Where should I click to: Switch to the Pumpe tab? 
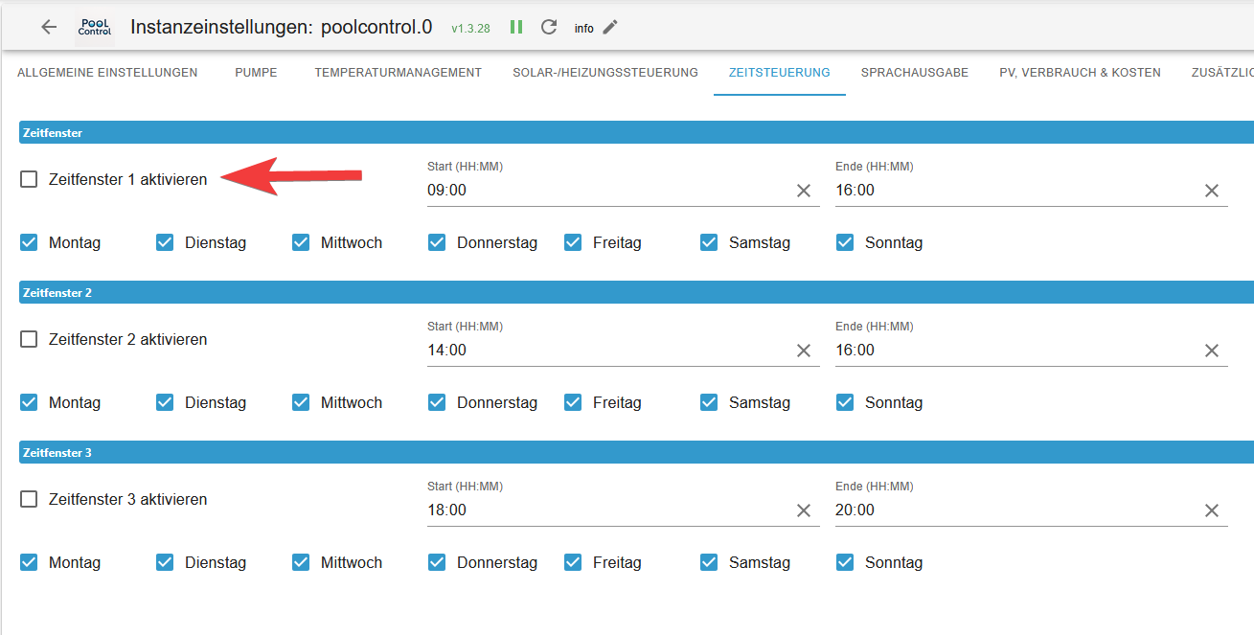pos(256,73)
